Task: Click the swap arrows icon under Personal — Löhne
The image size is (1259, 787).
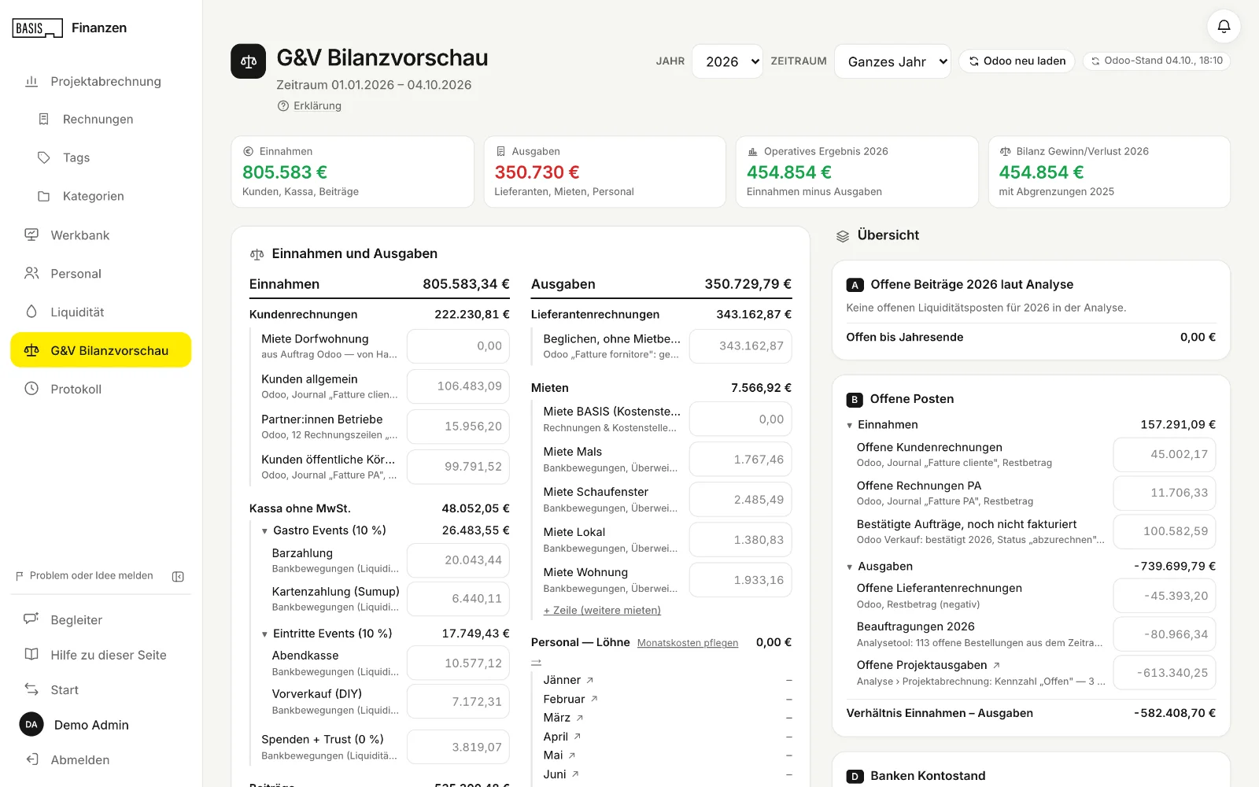Action: 537,662
